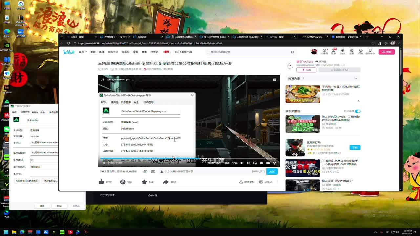The image size is (420, 236).
Task: Click 下载客户端 link in header
Action: tap(183, 52)
